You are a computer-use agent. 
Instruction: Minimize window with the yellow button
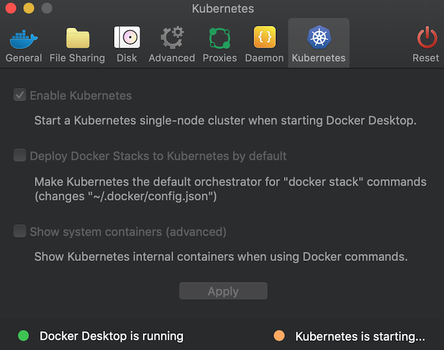[29, 9]
